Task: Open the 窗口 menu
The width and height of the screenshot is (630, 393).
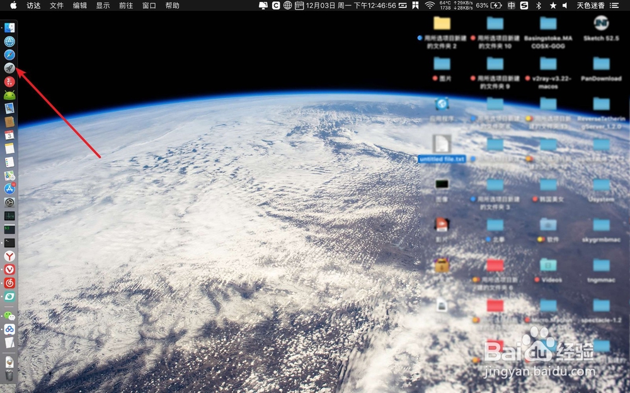Action: [x=149, y=6]
